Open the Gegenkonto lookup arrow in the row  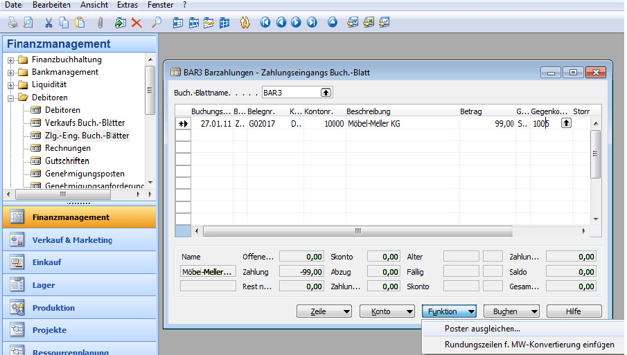coord(566,123)
